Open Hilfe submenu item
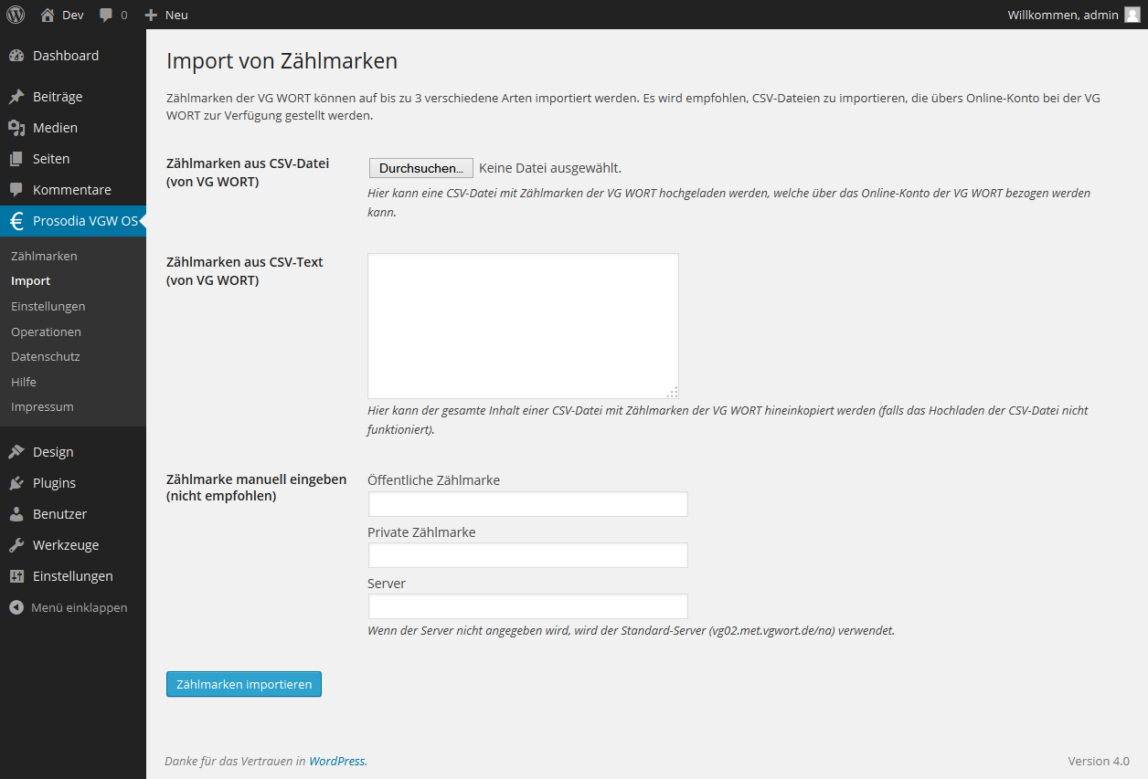This screenshot has width=1148, height=779. pos(24,382)
